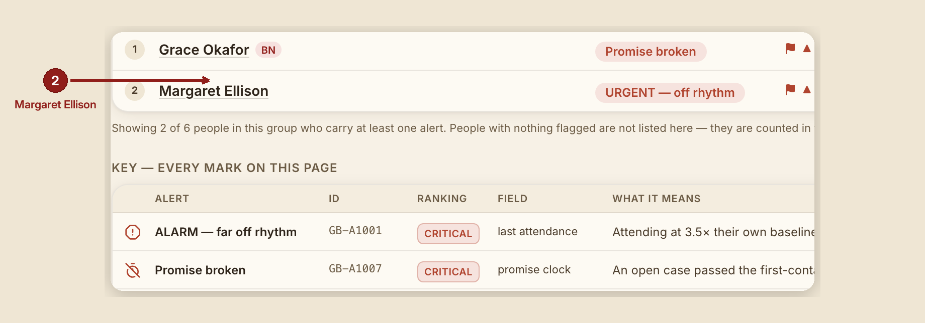Click the flag icon for Grace Okafor
The image size is (925, 323).
(x=790, y=49)
